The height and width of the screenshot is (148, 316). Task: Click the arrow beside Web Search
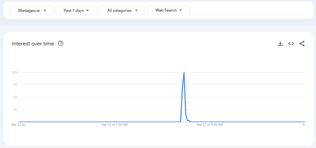[x=181, y=10]
